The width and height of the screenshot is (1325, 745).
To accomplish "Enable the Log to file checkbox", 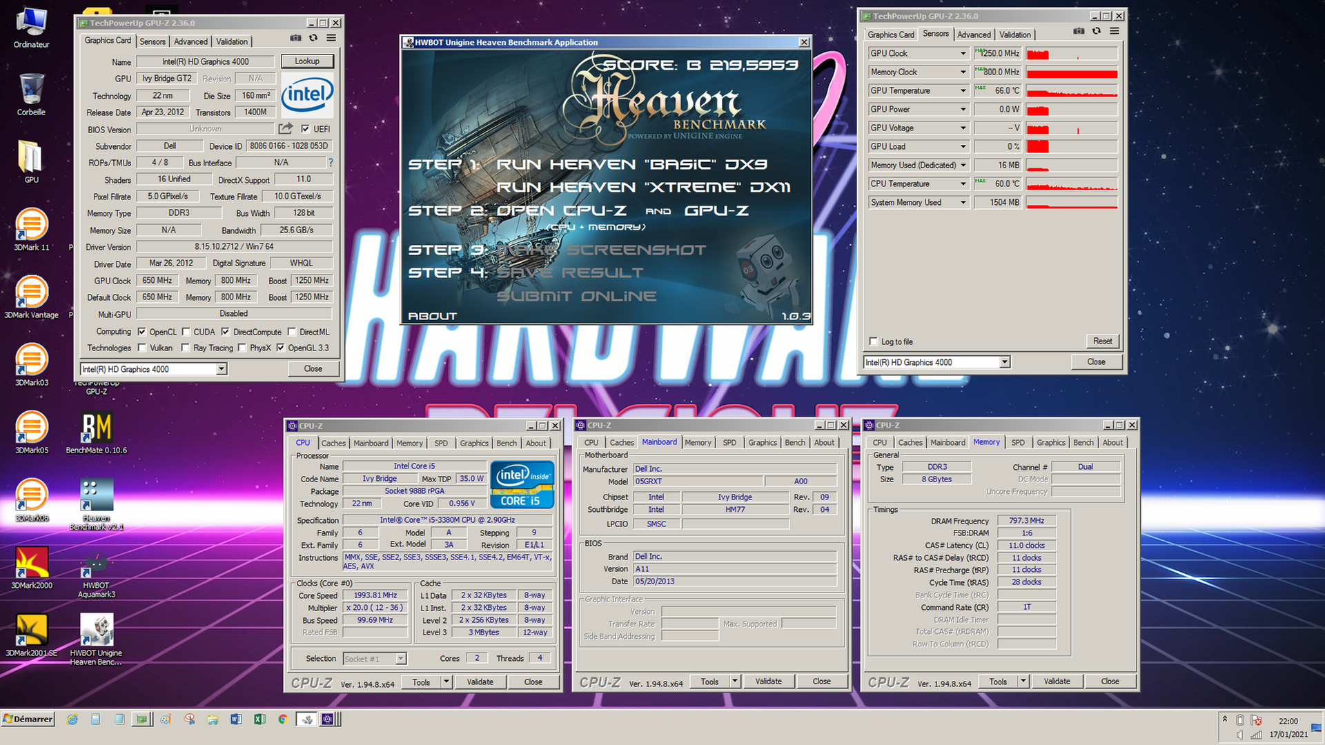I will 874,341.
